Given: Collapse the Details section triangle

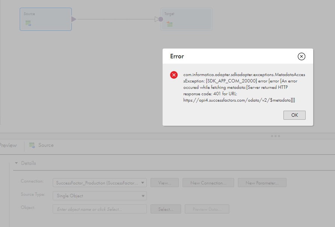Looking at the screenshot, I should click(16, 163).
